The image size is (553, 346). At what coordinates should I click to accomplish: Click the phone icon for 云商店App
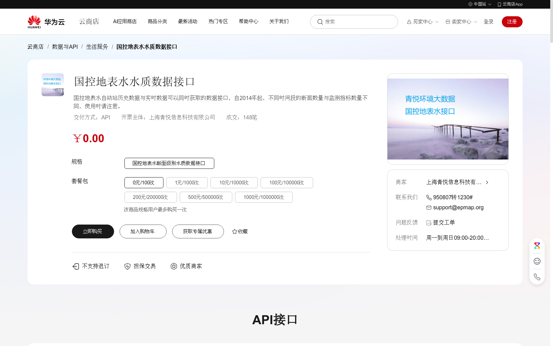click(x=499, y=4)
